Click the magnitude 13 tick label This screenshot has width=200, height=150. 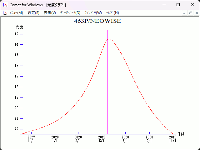click(17, 34)
